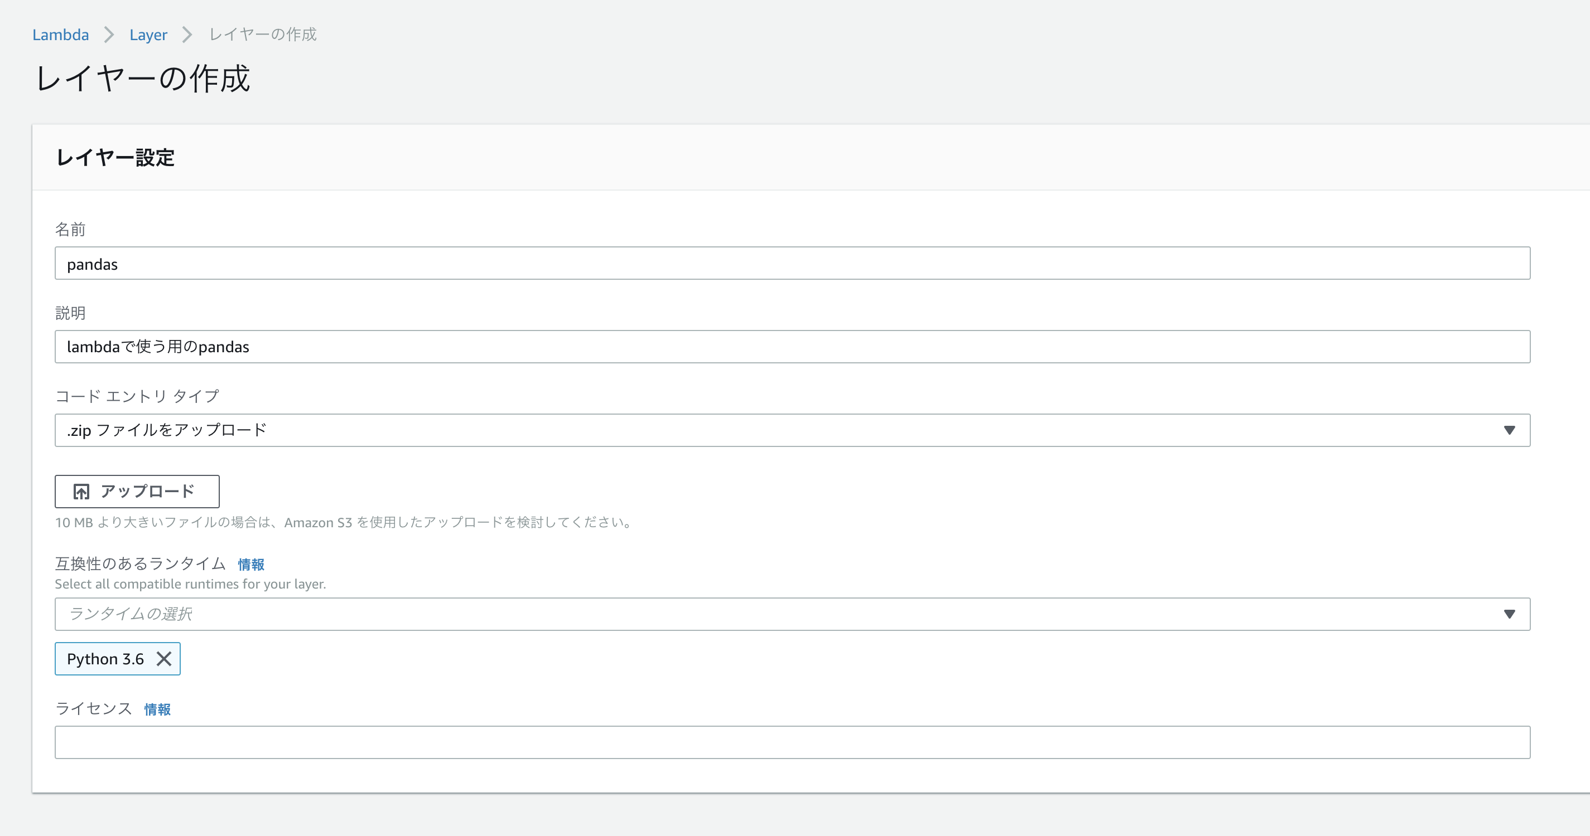Click the dropdown arrow for runtime selection

point(1509,614)
